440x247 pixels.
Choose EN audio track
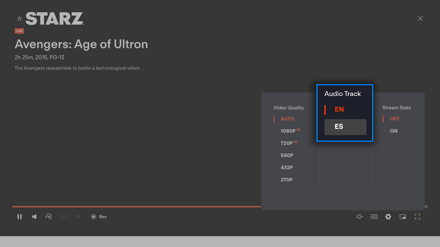[x=339, y=109]
